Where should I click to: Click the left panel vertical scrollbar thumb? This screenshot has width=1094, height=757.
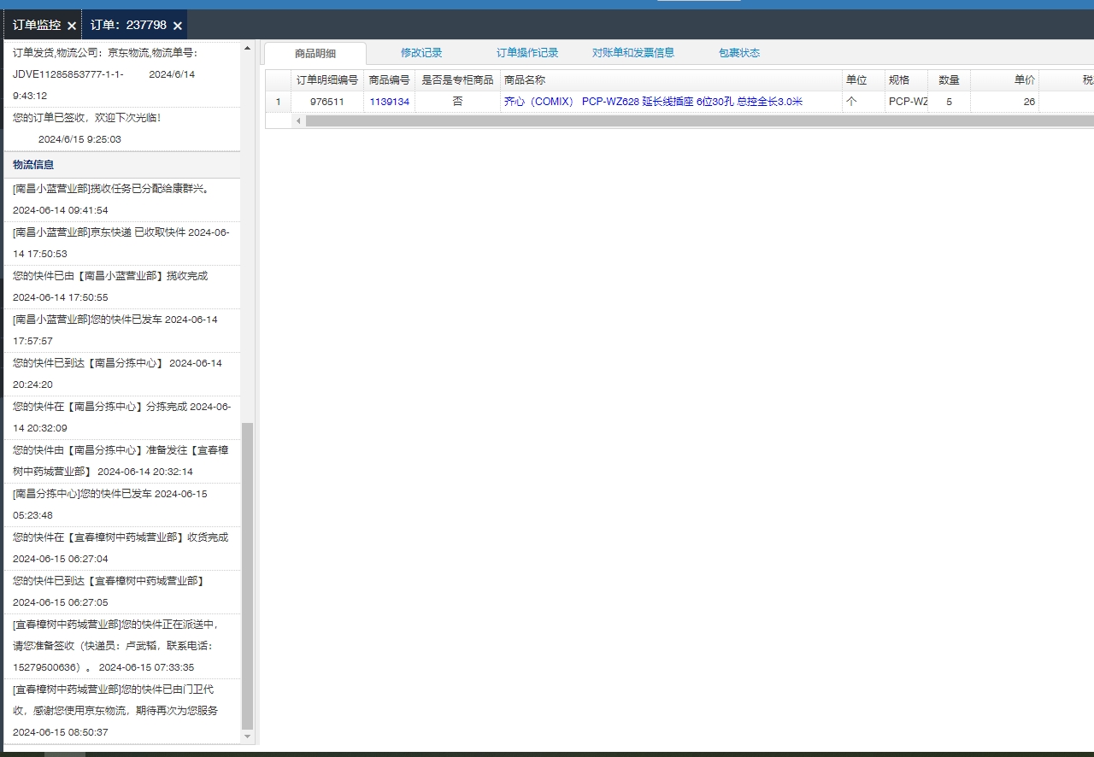click(248, 575)
